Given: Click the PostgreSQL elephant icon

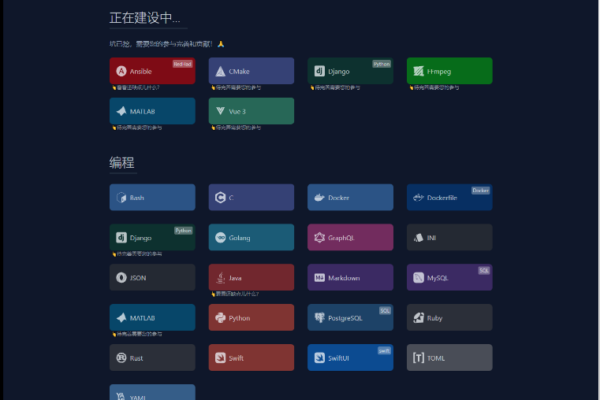Looking at the screenshot, I should [x=319, y=318].
